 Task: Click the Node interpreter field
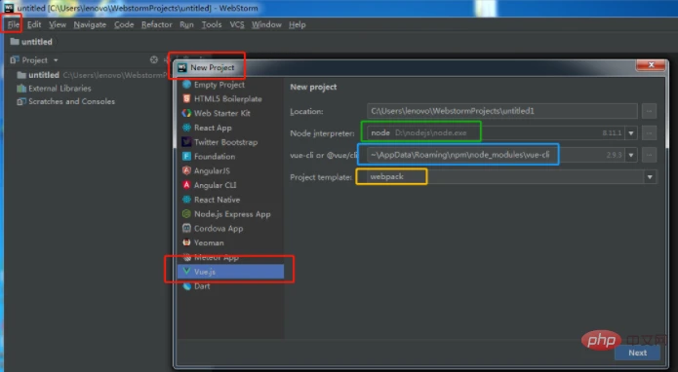click(496, 132)
